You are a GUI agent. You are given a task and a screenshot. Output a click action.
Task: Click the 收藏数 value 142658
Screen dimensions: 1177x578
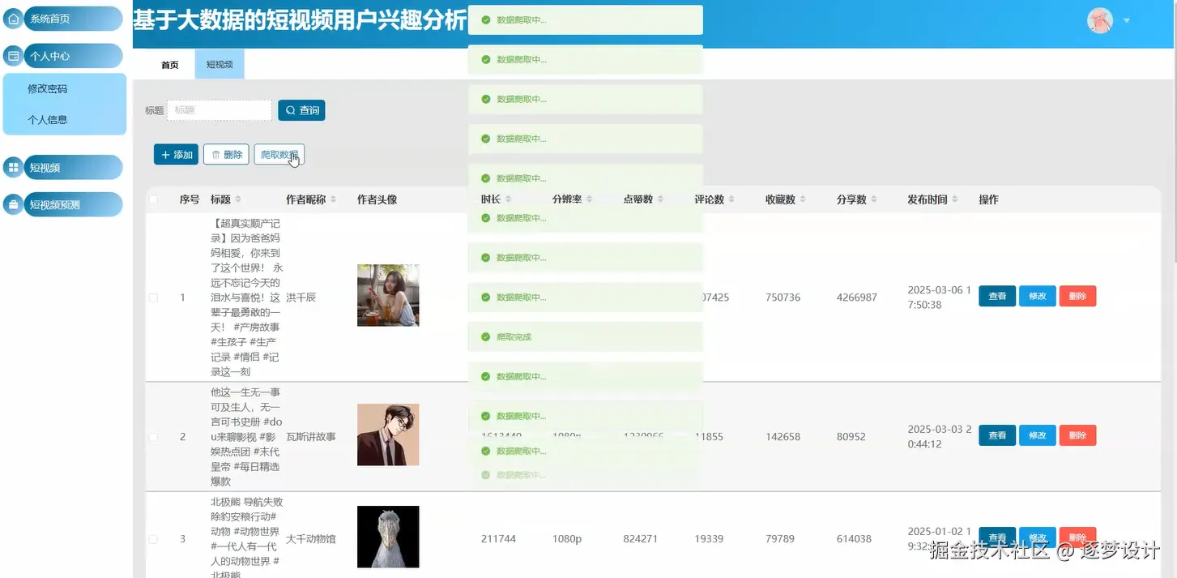(x=783, y=437)
